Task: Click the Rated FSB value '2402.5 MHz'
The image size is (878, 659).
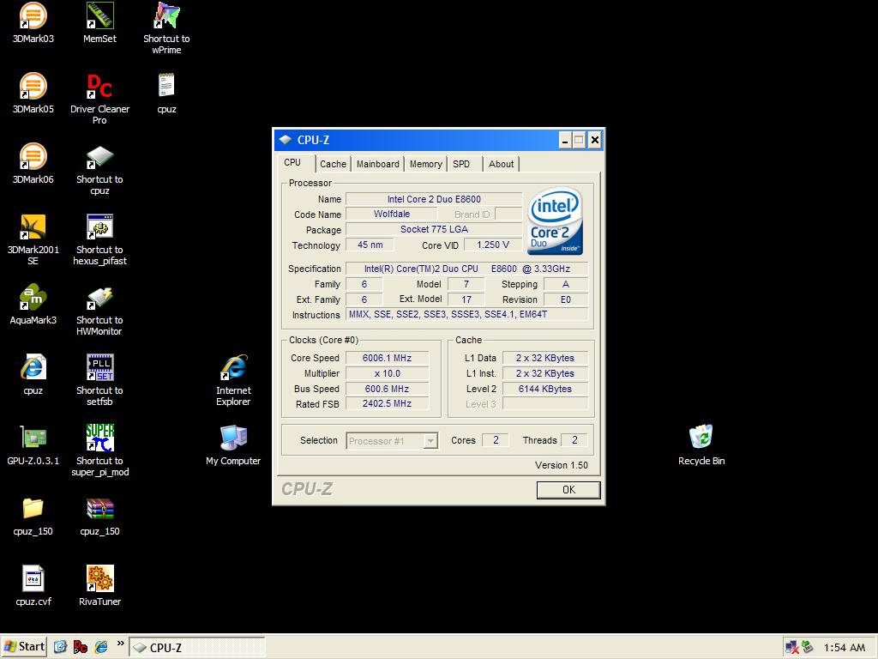Action: 387,403
